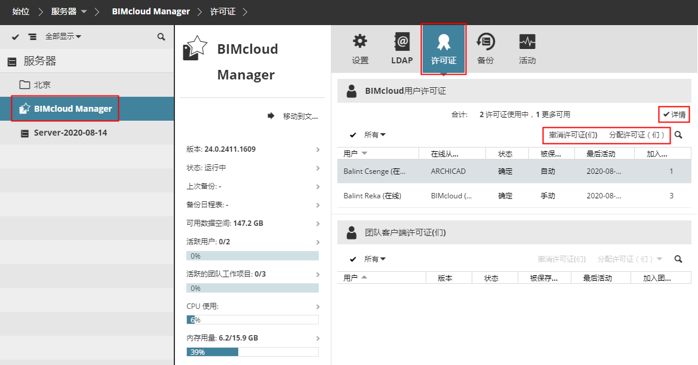Open the 北京 folder

87,85
